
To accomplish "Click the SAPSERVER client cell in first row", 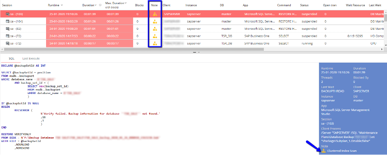I will pos(172,14).
